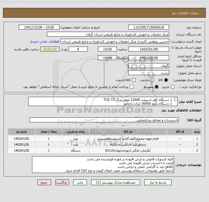The image size is (209, 202).
Task: Open 'اطلاعات تماس خریدار' link
Action: 45,41
